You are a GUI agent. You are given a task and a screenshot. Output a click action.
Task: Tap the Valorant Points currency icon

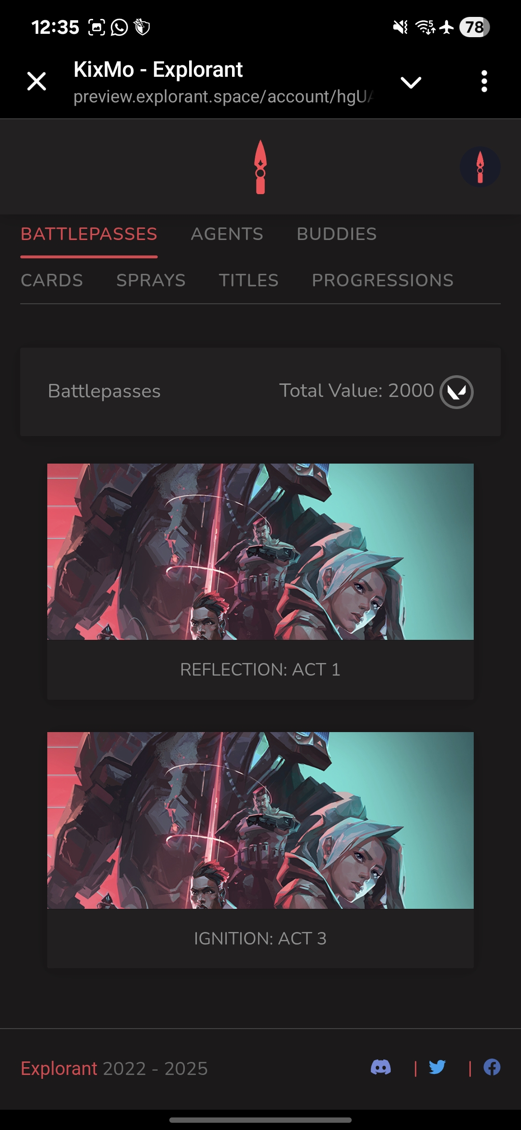coord(456,392)
